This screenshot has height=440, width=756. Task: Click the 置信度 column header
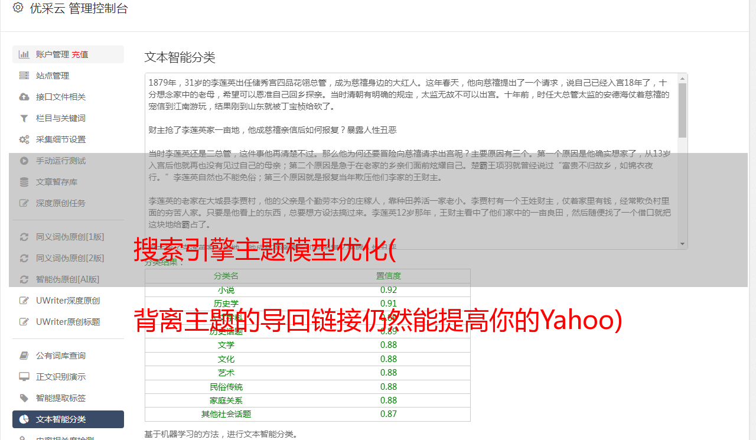coord(389,276)
